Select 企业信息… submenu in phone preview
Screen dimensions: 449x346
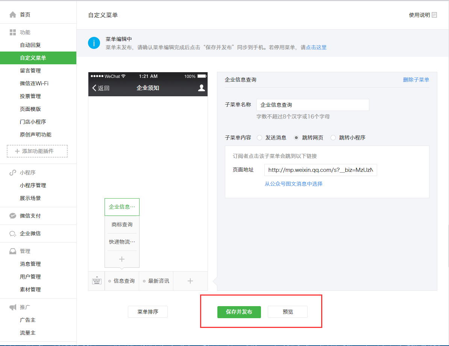click(x=122, y=207)
